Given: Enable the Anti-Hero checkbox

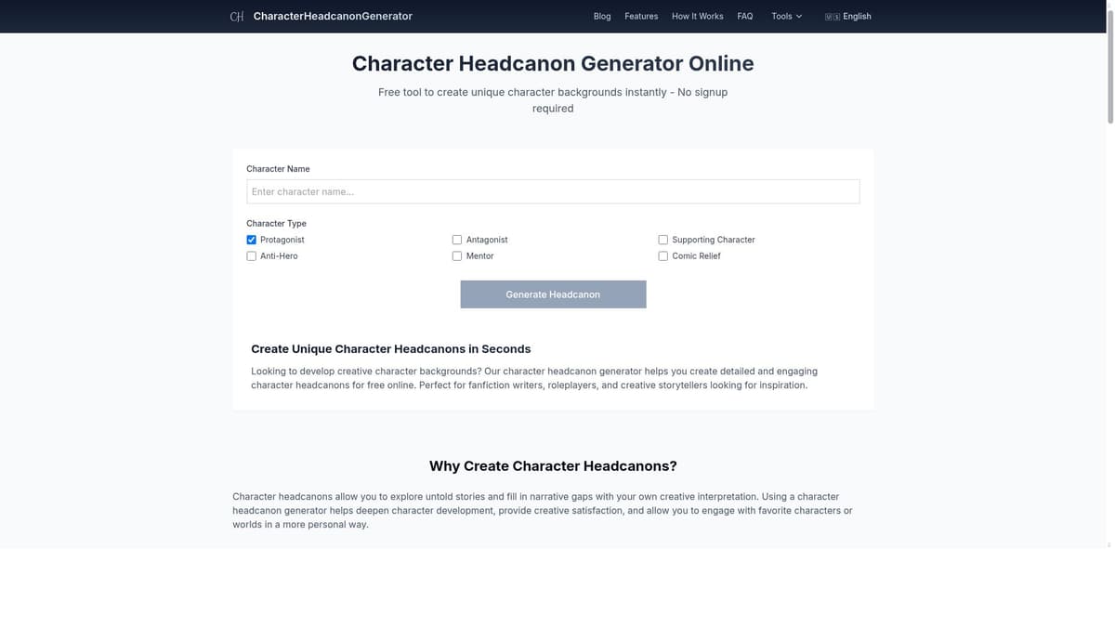Looking at the screenshot, I should [251, 255].
